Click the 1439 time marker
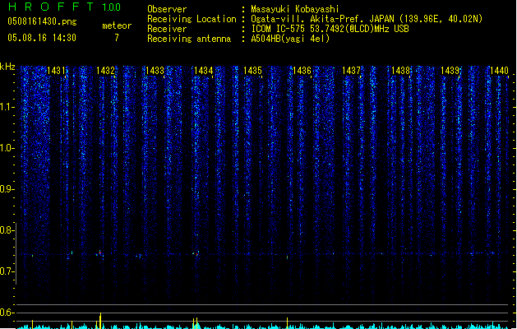Image resolution: width=517 pixels, height=329 pixels. (x=450, y=71)
